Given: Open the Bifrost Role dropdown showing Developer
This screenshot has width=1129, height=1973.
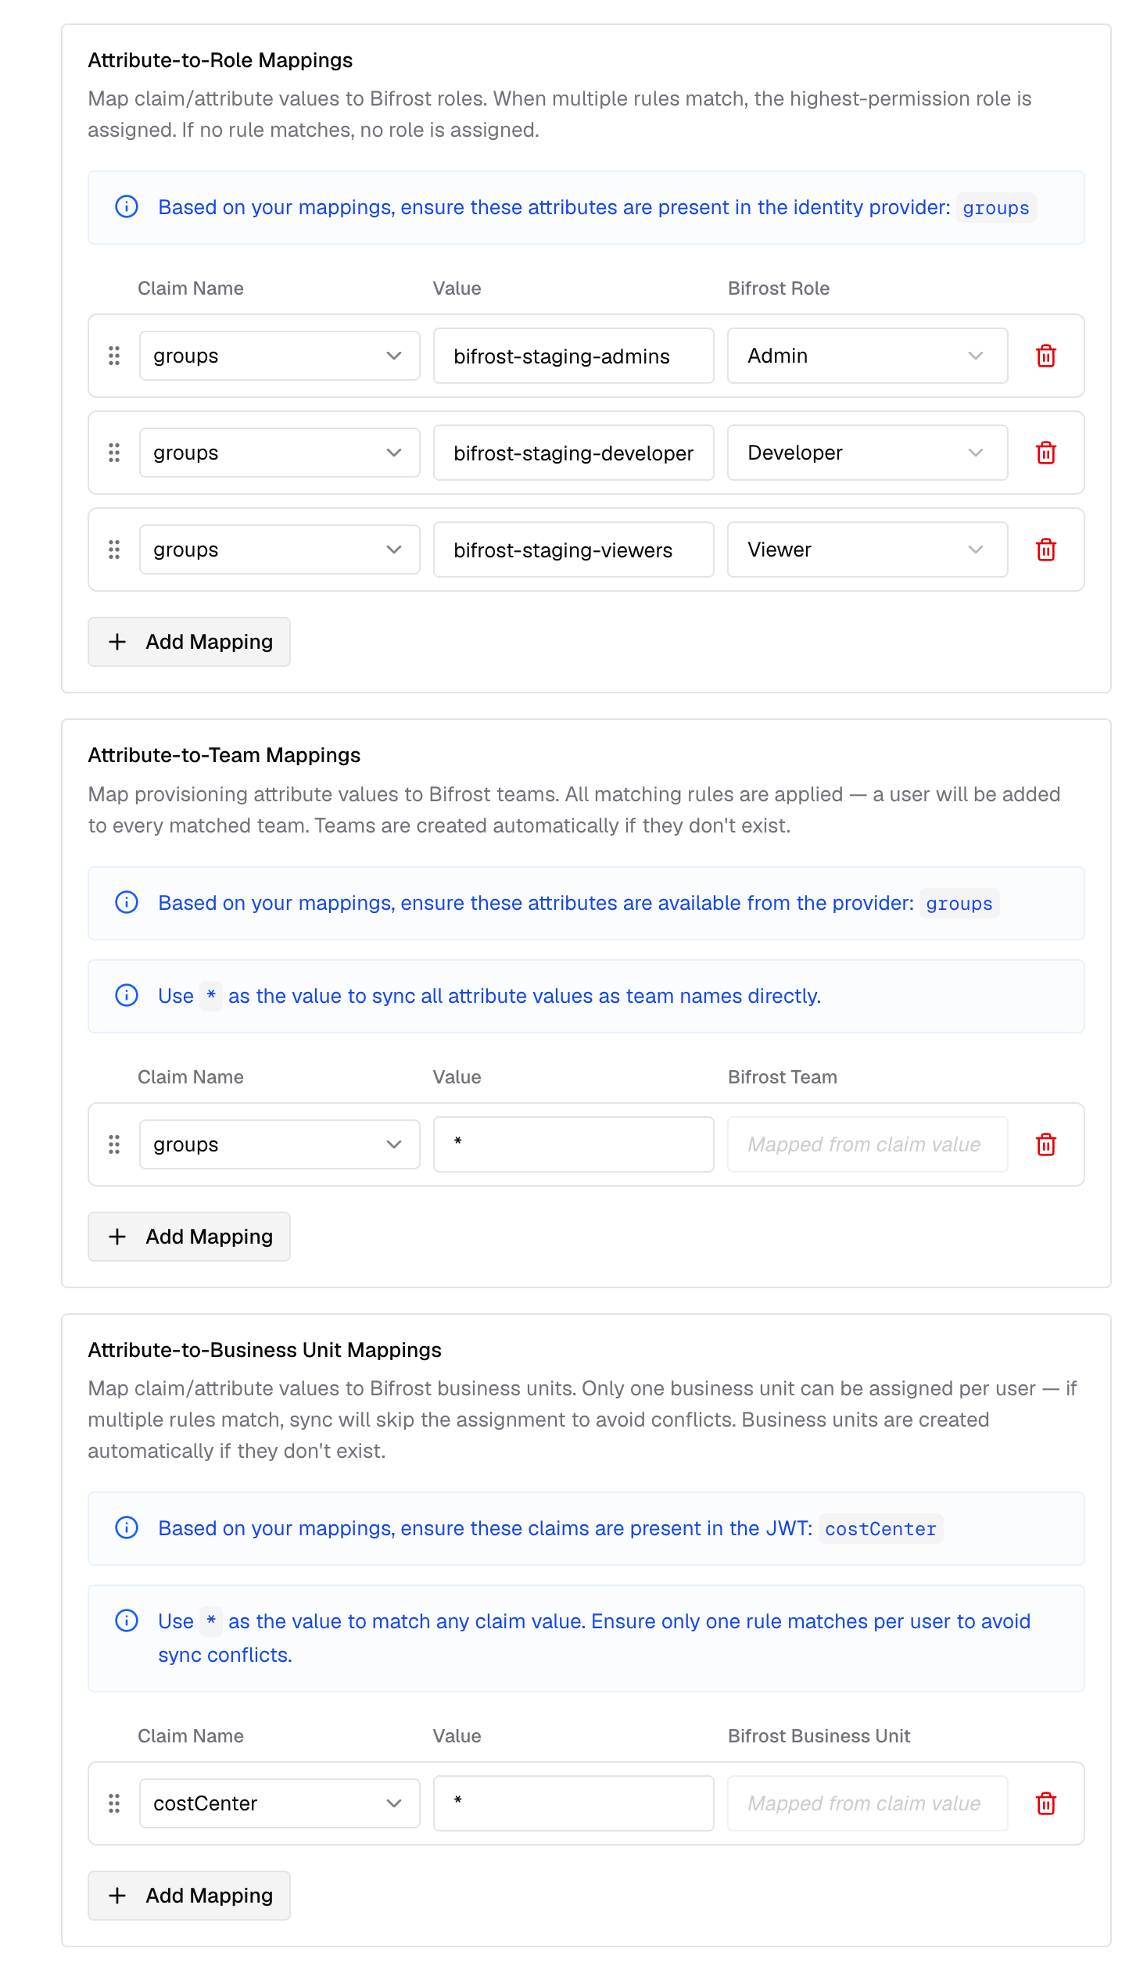Looking at the screenshot, I should 868,453.
